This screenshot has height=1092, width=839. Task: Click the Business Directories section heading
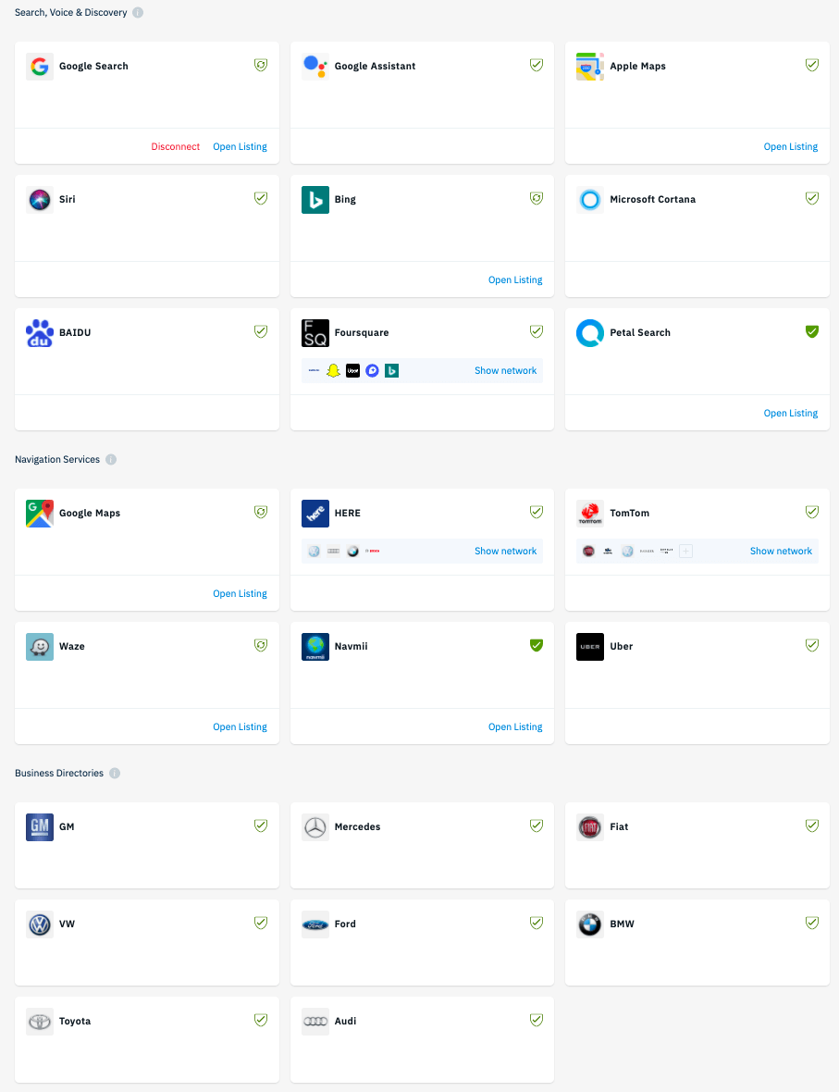(x=59, y=773)
